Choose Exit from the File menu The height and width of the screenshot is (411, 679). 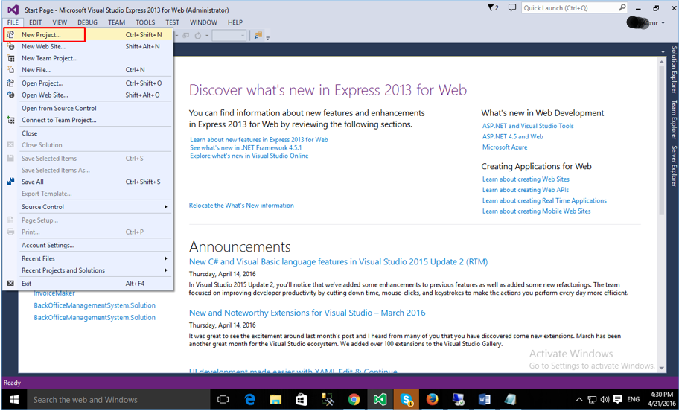coord(87,284)
